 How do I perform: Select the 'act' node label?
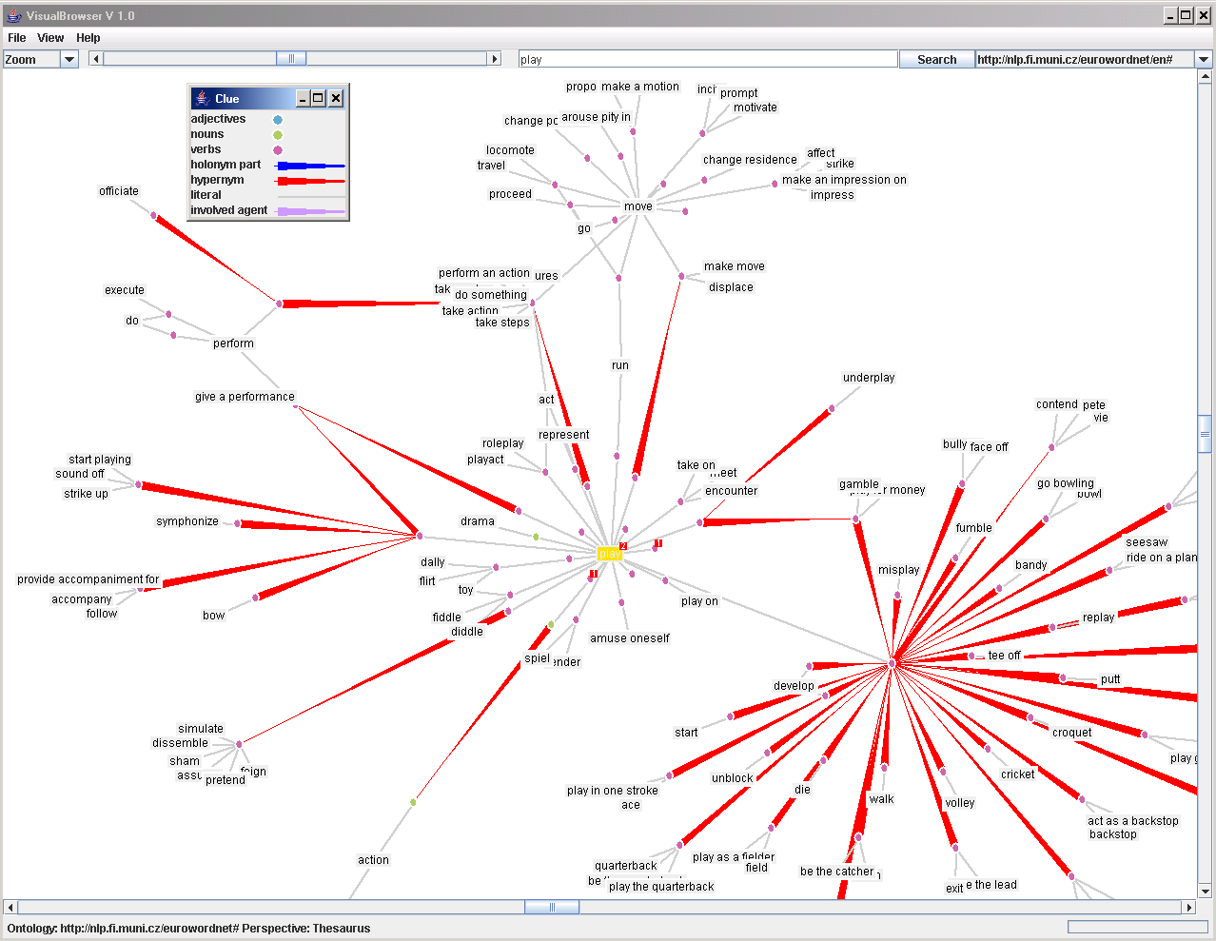pyautogui.click(x=546, y=400)
